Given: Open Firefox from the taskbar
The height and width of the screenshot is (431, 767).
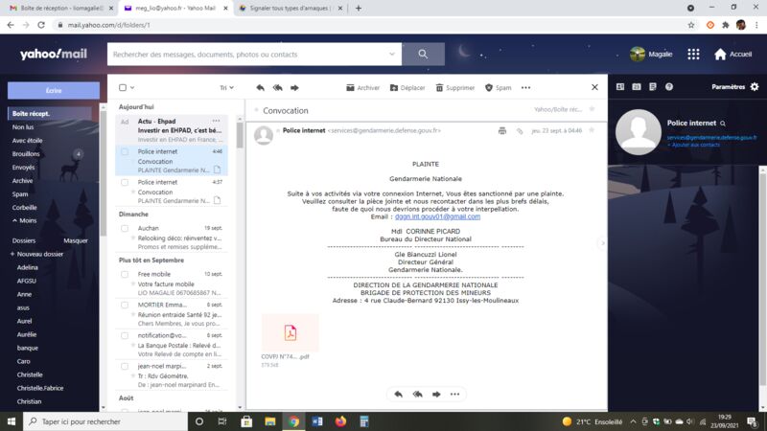Looking at the screenshot, I should [341, 421].
